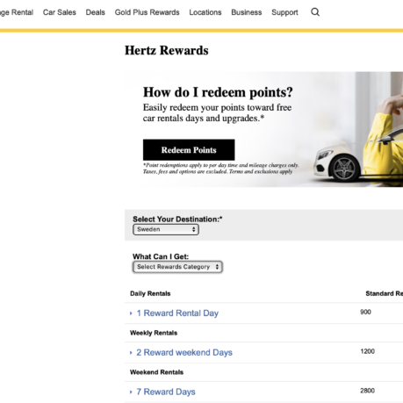Click the Redeem Points button
Viewport: 403px width, 403px height.
[x=189, y=150]
